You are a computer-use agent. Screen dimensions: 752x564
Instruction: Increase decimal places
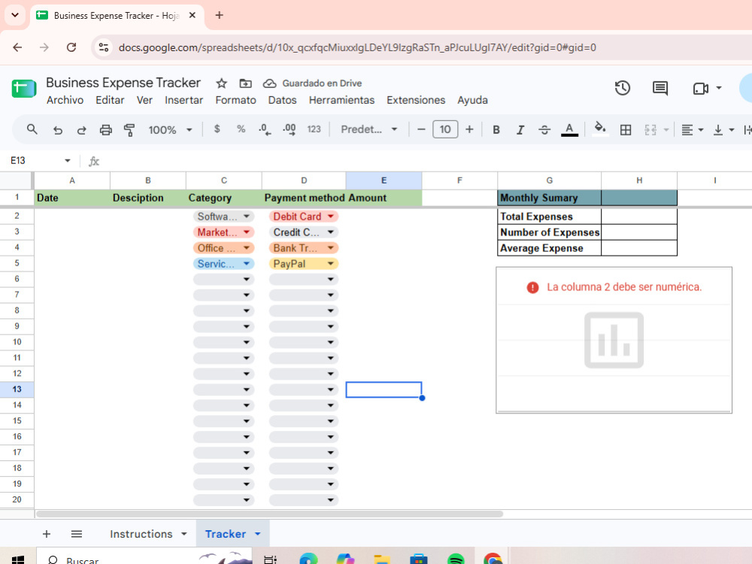click(290, 129)
